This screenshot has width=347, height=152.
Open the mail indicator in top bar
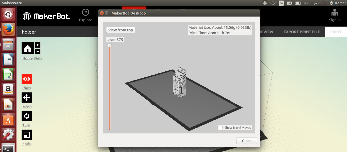(289, 3)
